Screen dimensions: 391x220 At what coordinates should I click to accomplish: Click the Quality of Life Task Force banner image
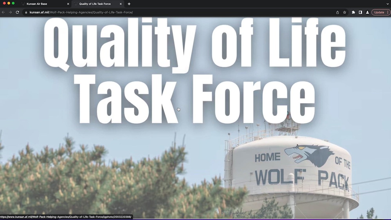point(196,118)
